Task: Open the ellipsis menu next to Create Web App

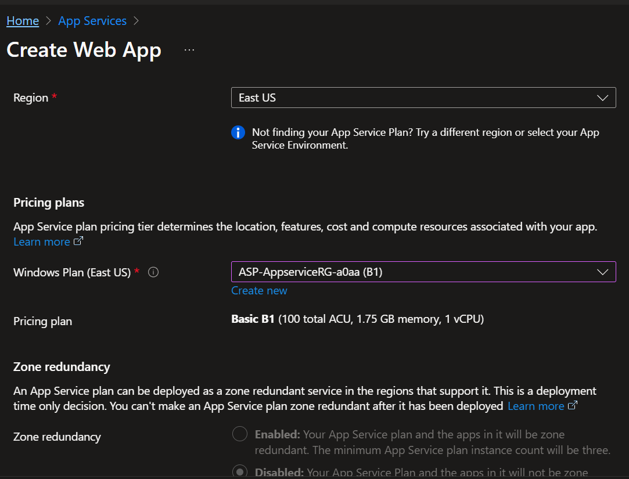Action: click(189, 50)
